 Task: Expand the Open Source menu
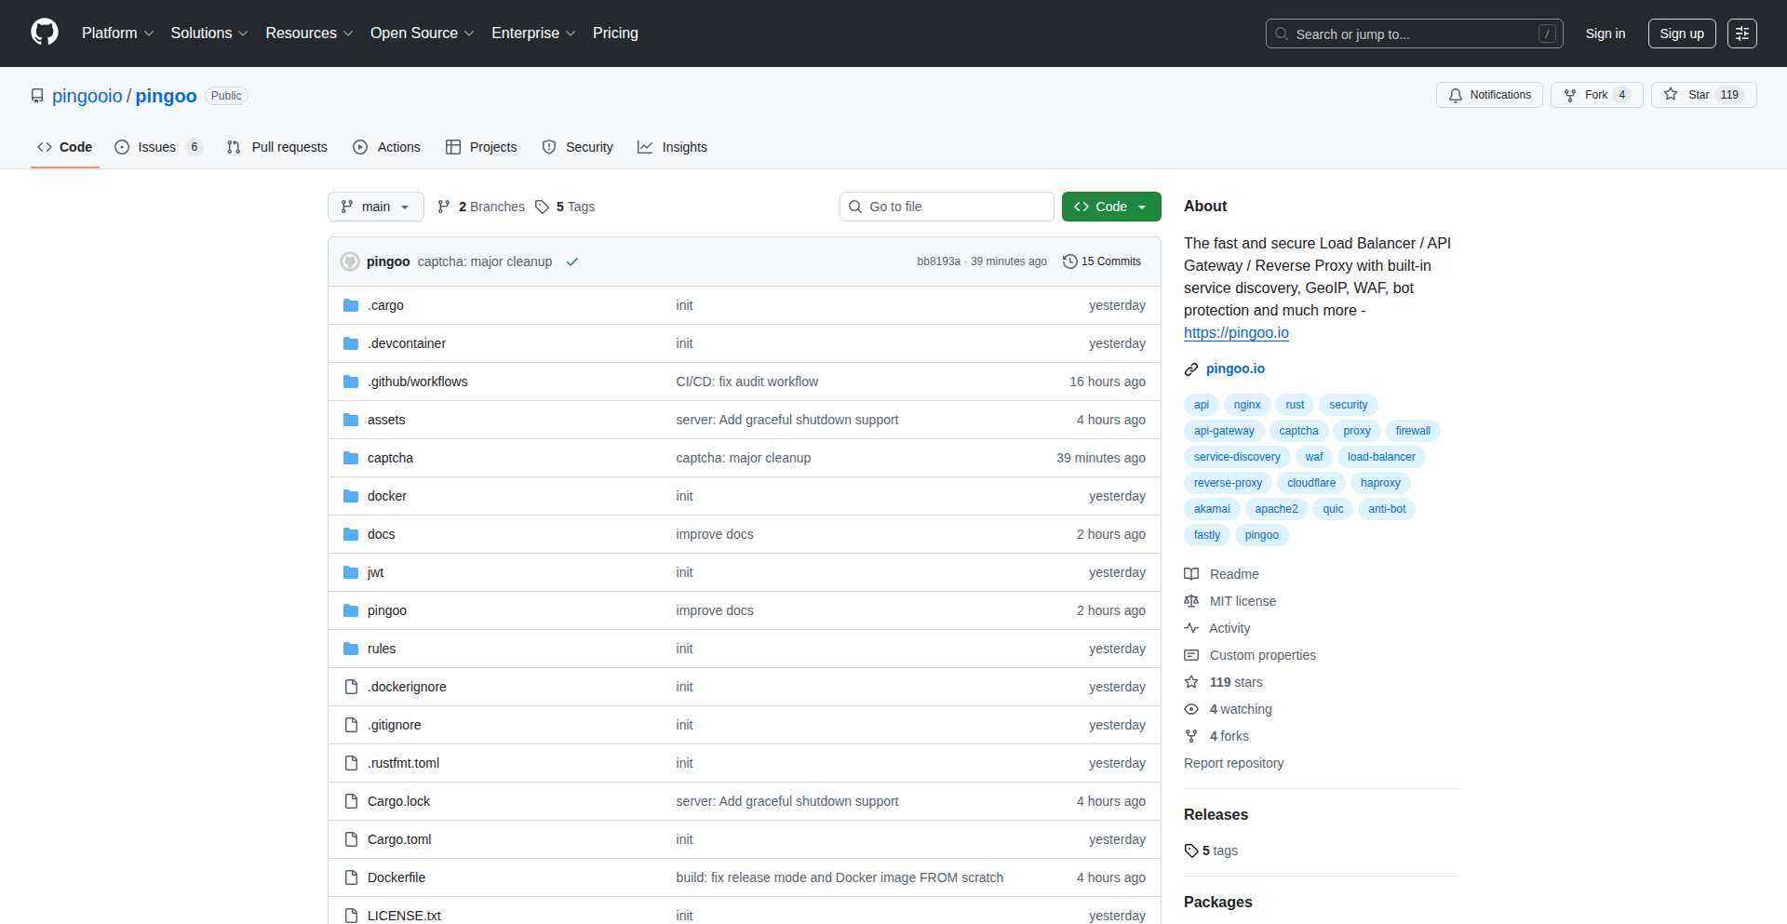pos(423,33)
